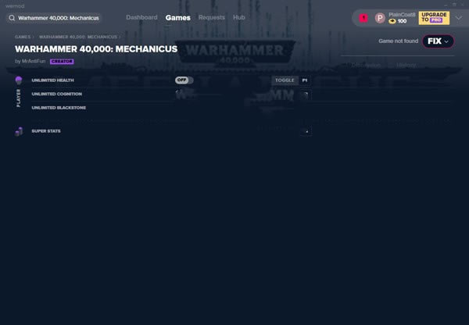
Task: Click the Super Stats category icon
Action: [19, 131]
